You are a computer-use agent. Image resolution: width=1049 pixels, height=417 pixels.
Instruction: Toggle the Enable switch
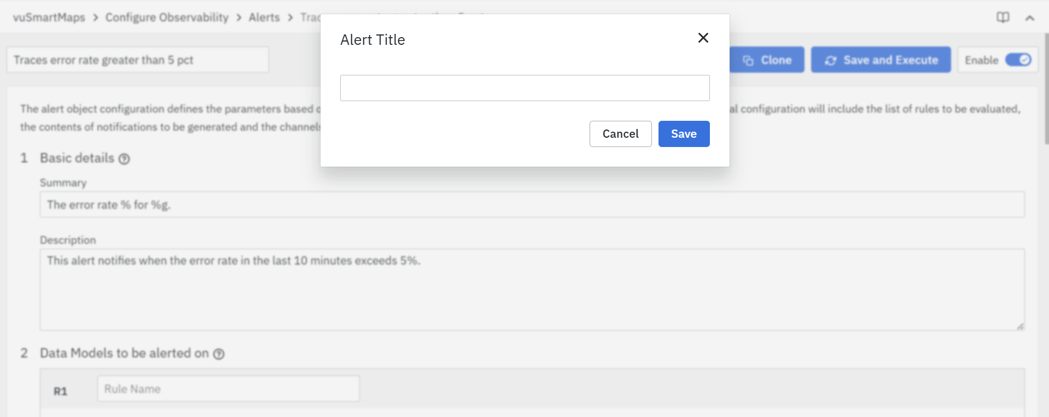coord(1018,60)
